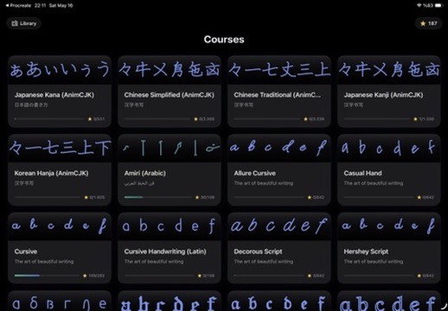Open the Cursive course title
448x311 pixels.
click(x=26, y=251)
